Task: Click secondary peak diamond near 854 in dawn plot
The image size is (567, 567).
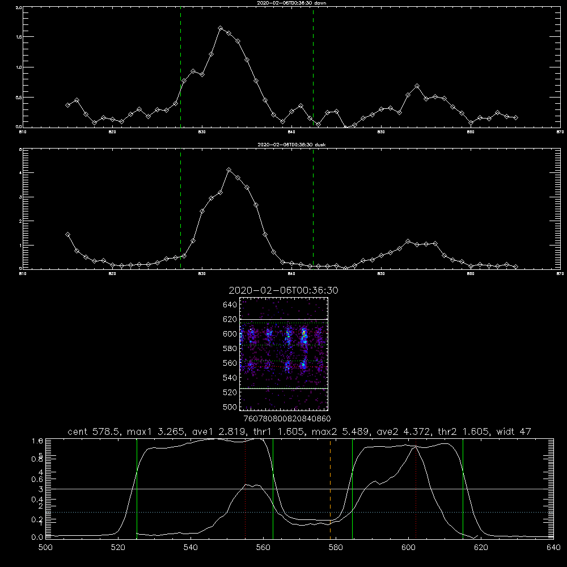Action: pos(417,86)
